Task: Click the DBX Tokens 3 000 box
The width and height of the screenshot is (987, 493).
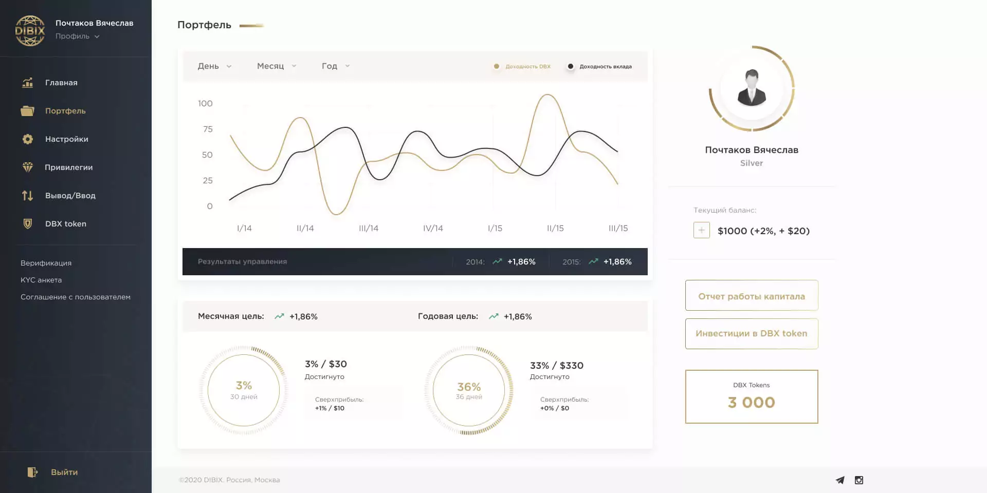Action: click(752, 396)
